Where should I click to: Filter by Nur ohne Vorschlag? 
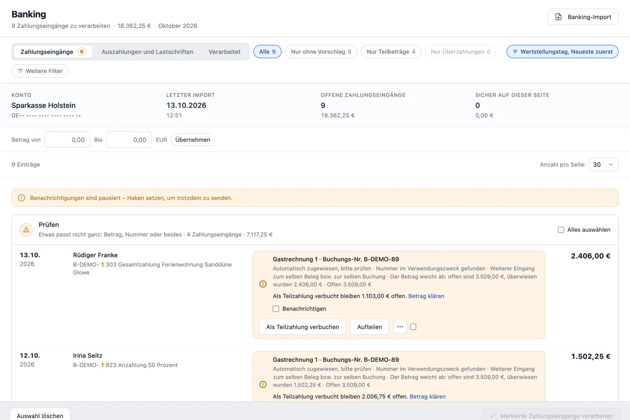click(321, 52)
